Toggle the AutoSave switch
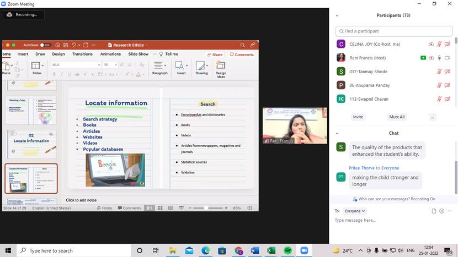458x257 pixels. click(45, 45)
